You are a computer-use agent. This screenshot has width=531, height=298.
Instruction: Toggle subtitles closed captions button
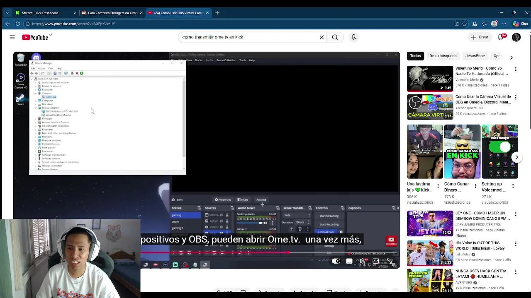point(349,261)
